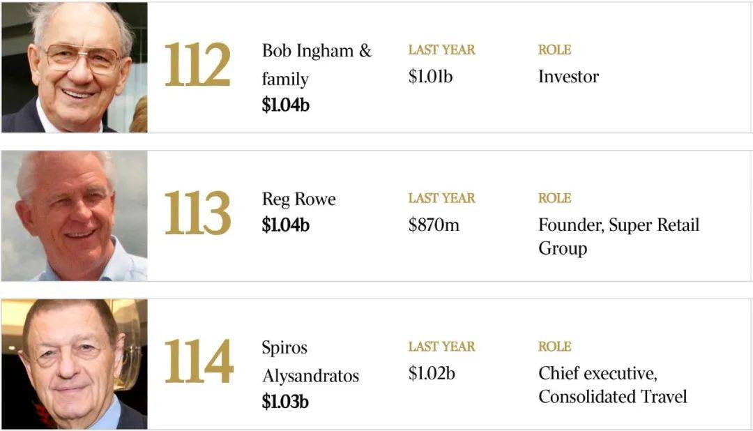Select the rank number 113
Image resolution: width=753 pixels, height=431 pixels.
click(197, 213)
